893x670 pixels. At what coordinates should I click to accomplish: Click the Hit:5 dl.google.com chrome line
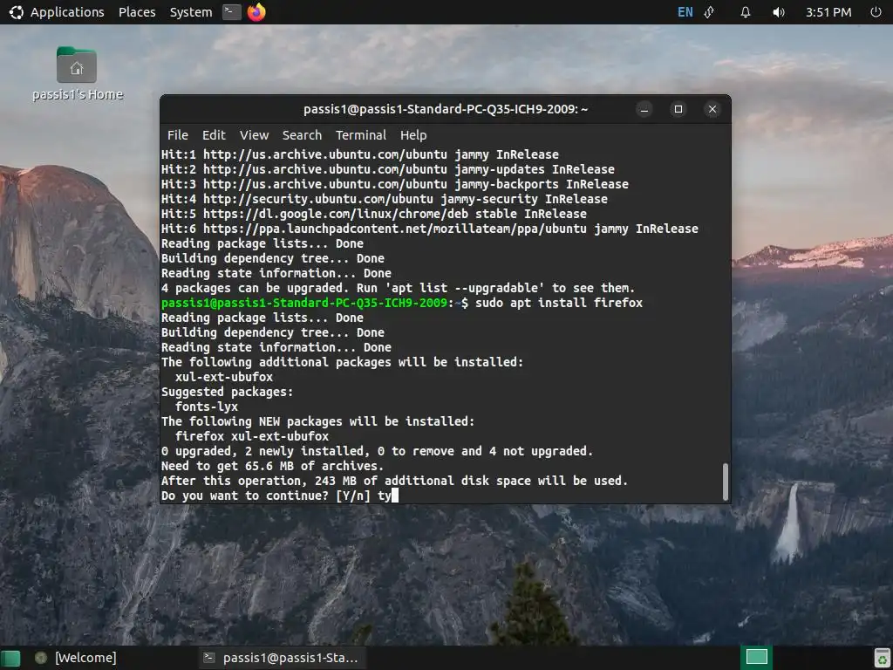coord(373,214)
